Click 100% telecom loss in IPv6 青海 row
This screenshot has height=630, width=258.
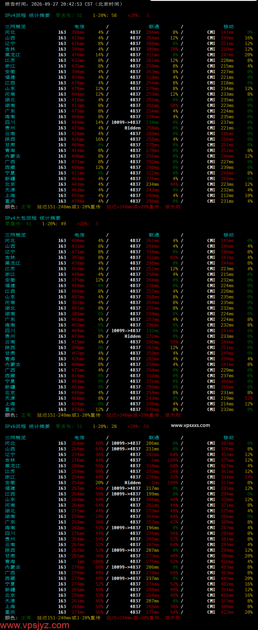(98, 562)
